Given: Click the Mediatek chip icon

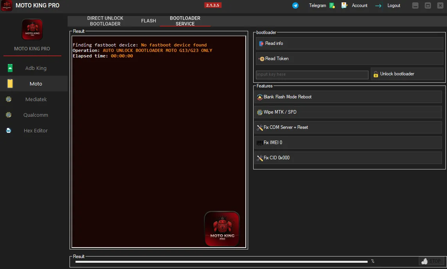Looking at the screenshot, I should (x=9, y=99).
